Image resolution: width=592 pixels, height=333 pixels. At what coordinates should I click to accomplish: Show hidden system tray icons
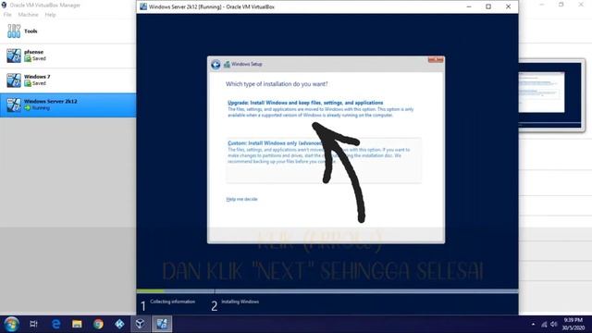[x=533, y=325]
